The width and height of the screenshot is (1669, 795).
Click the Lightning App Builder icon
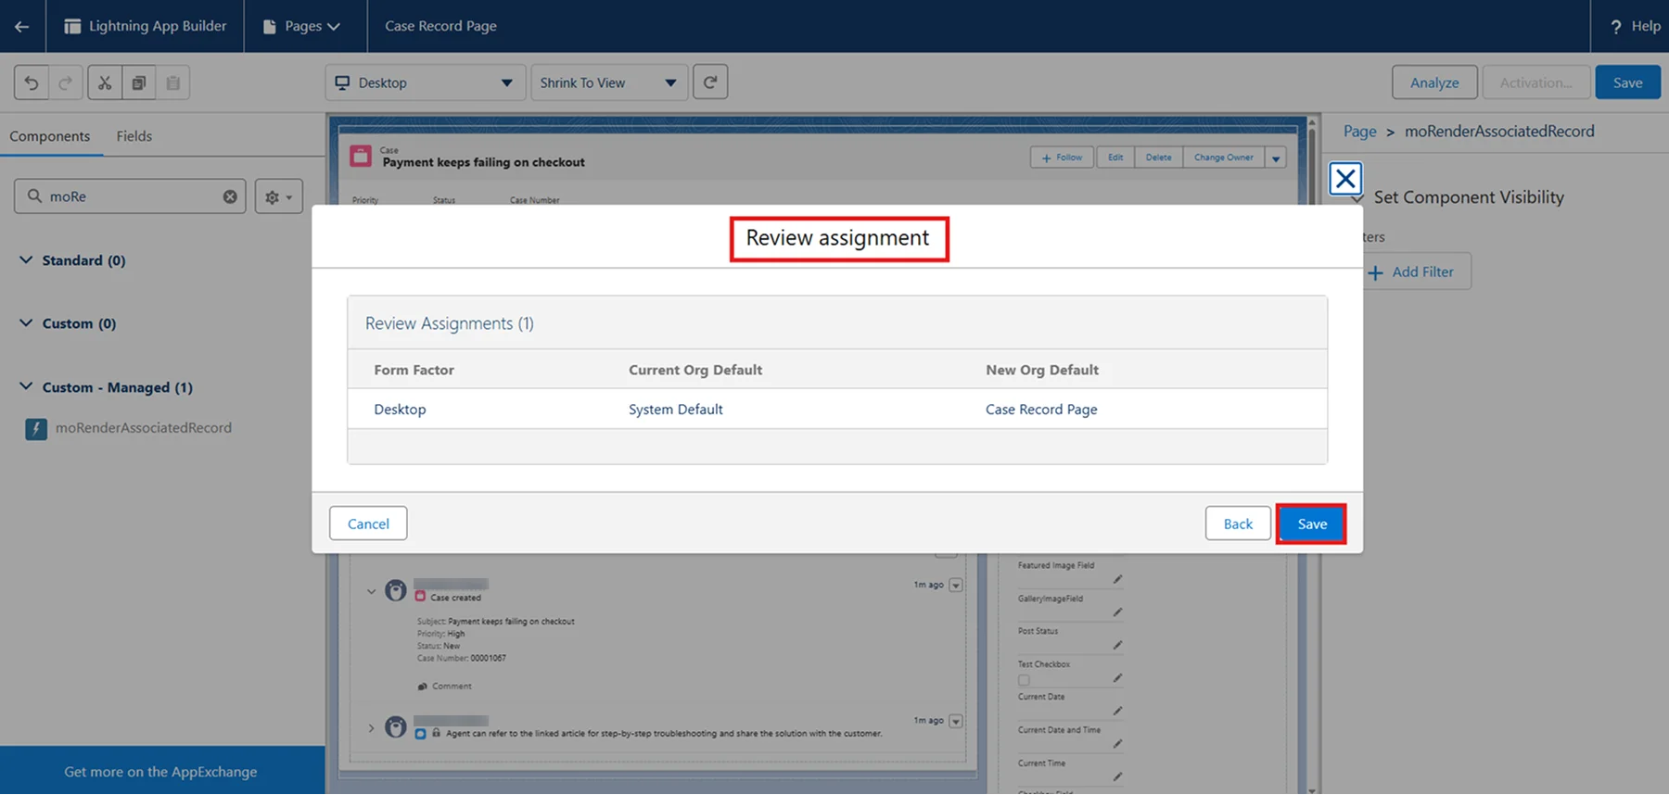click(72, 26)
